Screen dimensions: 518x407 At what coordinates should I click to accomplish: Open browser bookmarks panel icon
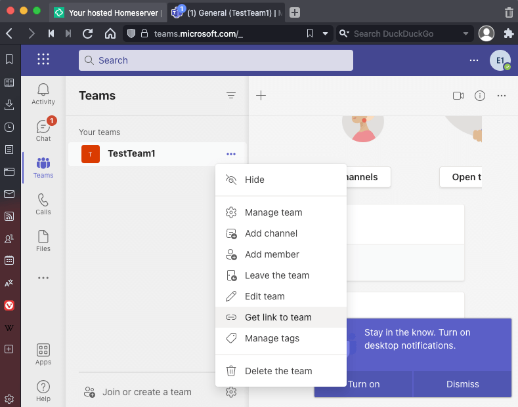click(9, 60)
